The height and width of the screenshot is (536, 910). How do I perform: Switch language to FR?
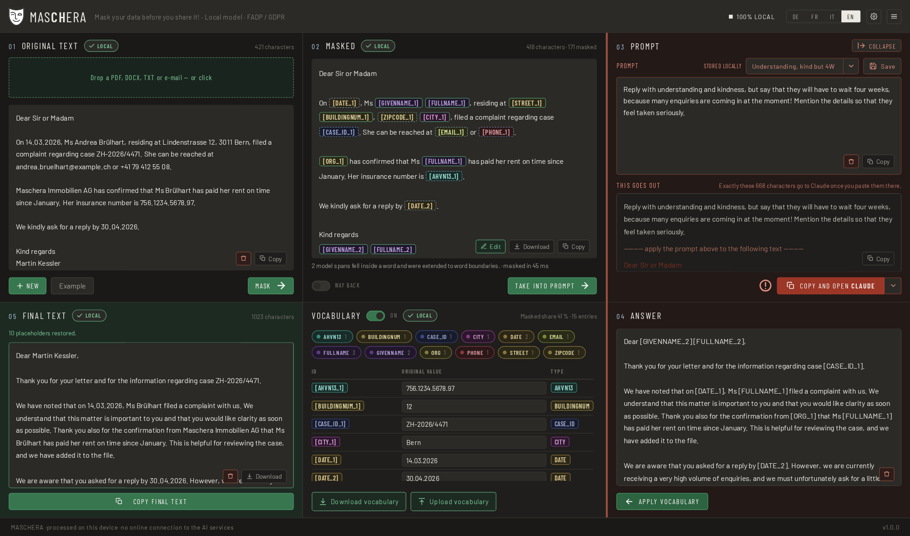(814, 17)
